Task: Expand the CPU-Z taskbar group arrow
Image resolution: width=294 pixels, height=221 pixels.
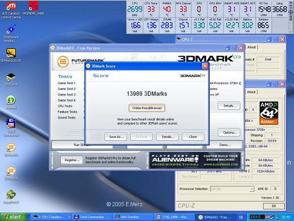Action: click(x=69, y=217)
